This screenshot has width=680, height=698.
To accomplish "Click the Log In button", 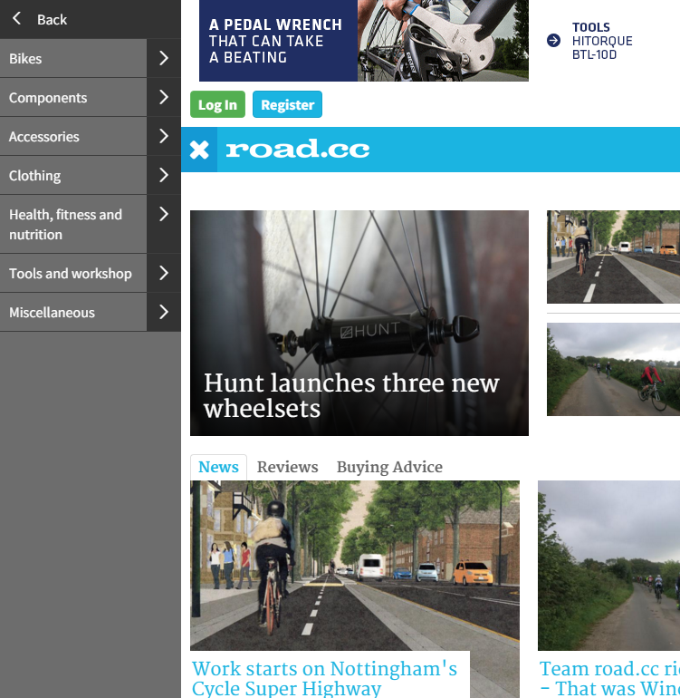I will click(217, 104).
